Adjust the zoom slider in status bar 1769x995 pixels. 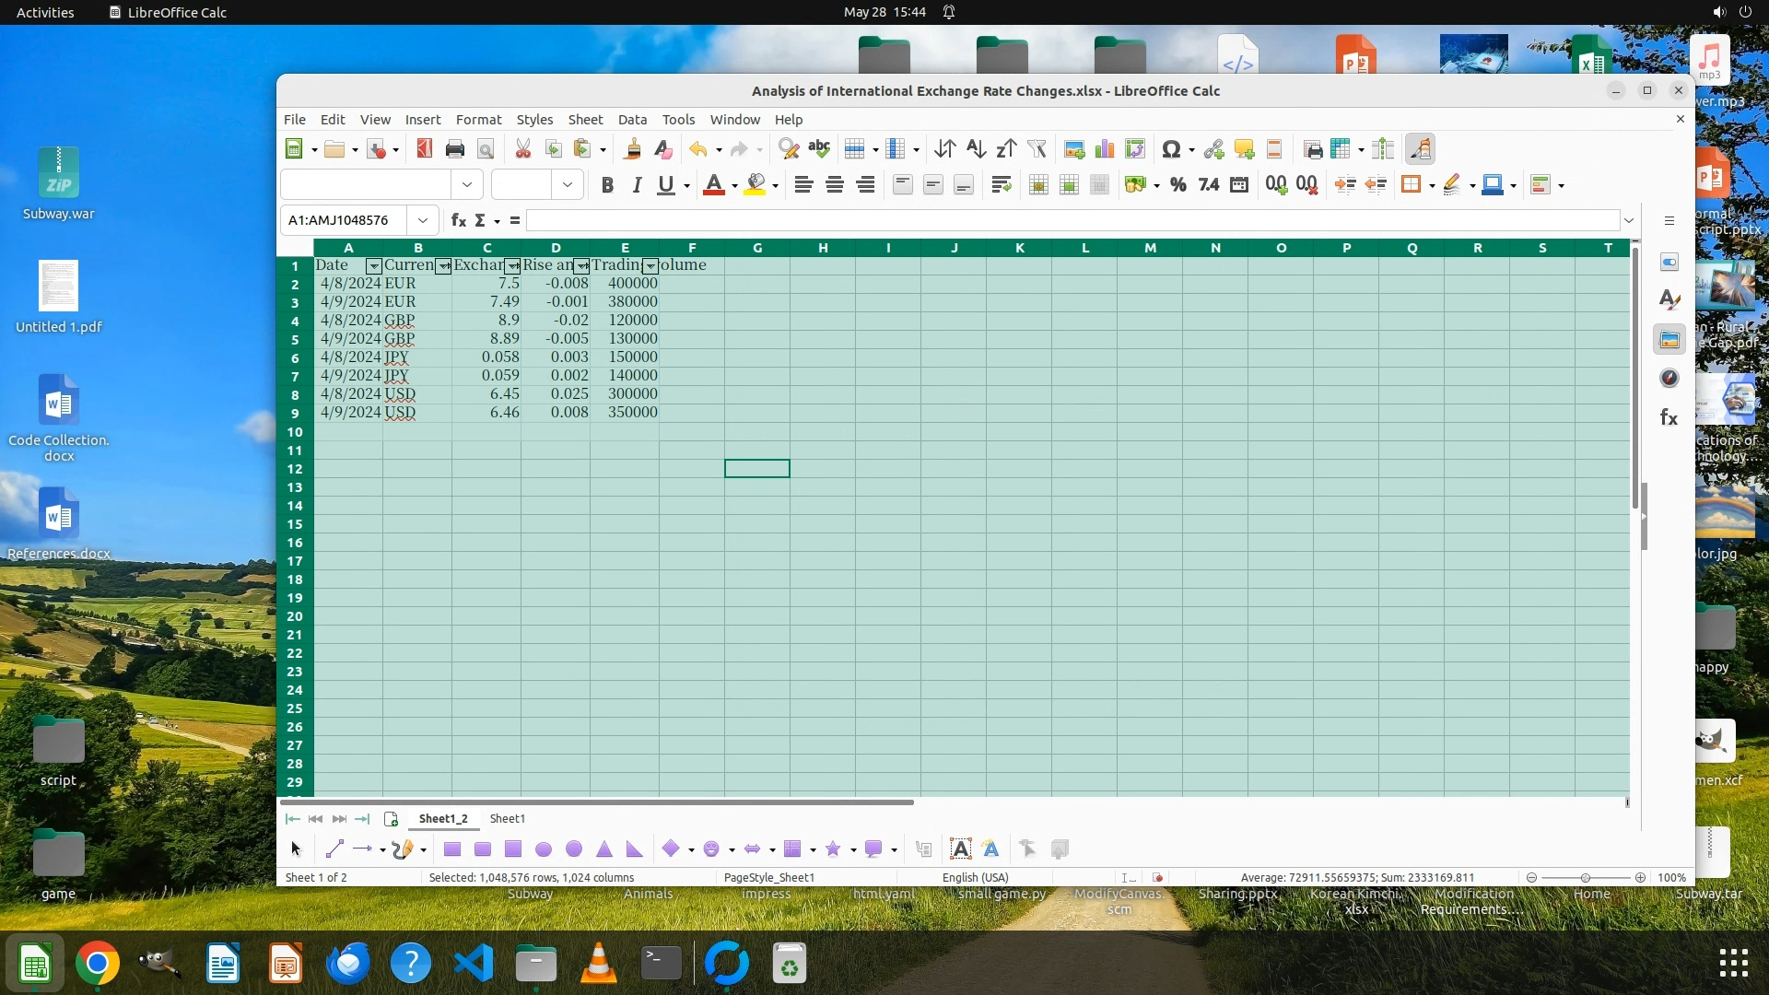pos(1585,878)
